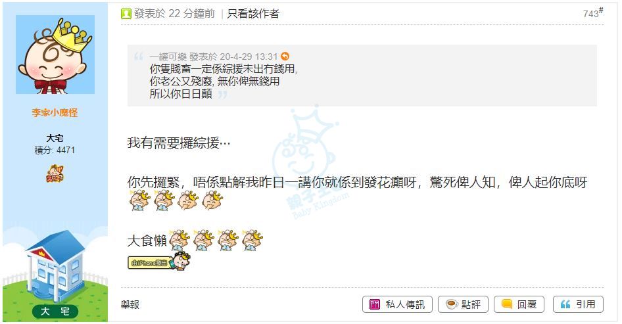Reply using the 回覆 button
The height and width of the screenshot is (324, 622).
[519, 304]
